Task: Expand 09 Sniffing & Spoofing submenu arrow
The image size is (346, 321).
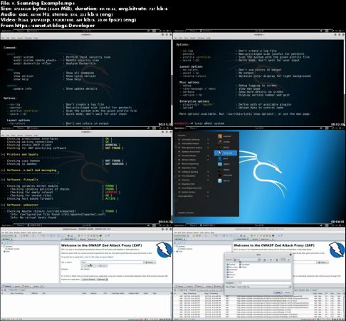Action: (x=208, y=172)
